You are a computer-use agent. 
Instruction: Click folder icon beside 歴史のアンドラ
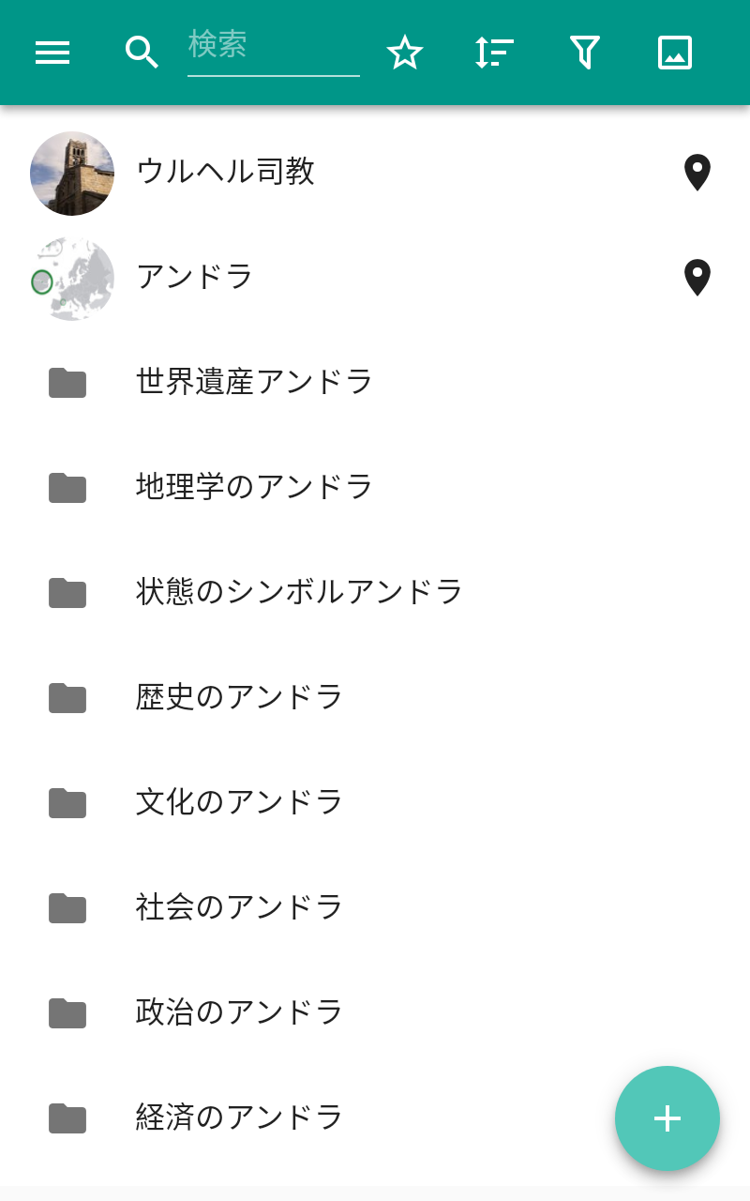click(67, 697)
